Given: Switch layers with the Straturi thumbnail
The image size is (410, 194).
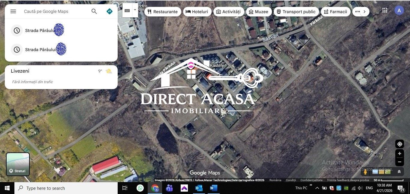Looking at the screenshot, I should (18, 164).
